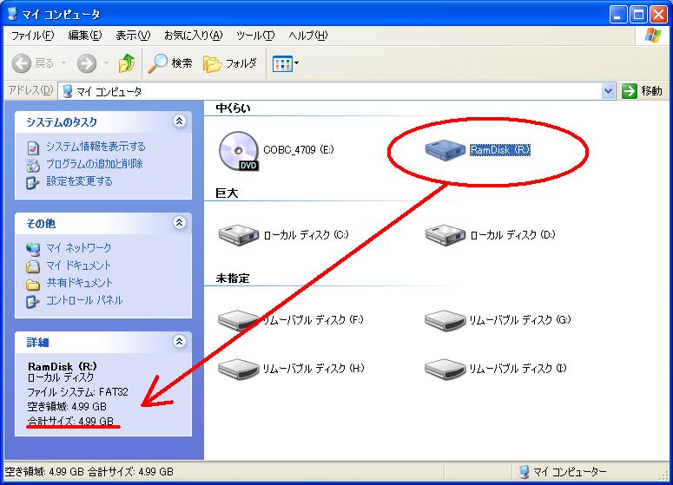This screenshot has width=673, height=485.
Task: Open the Views icon button
Action: [x=282, y=64]
